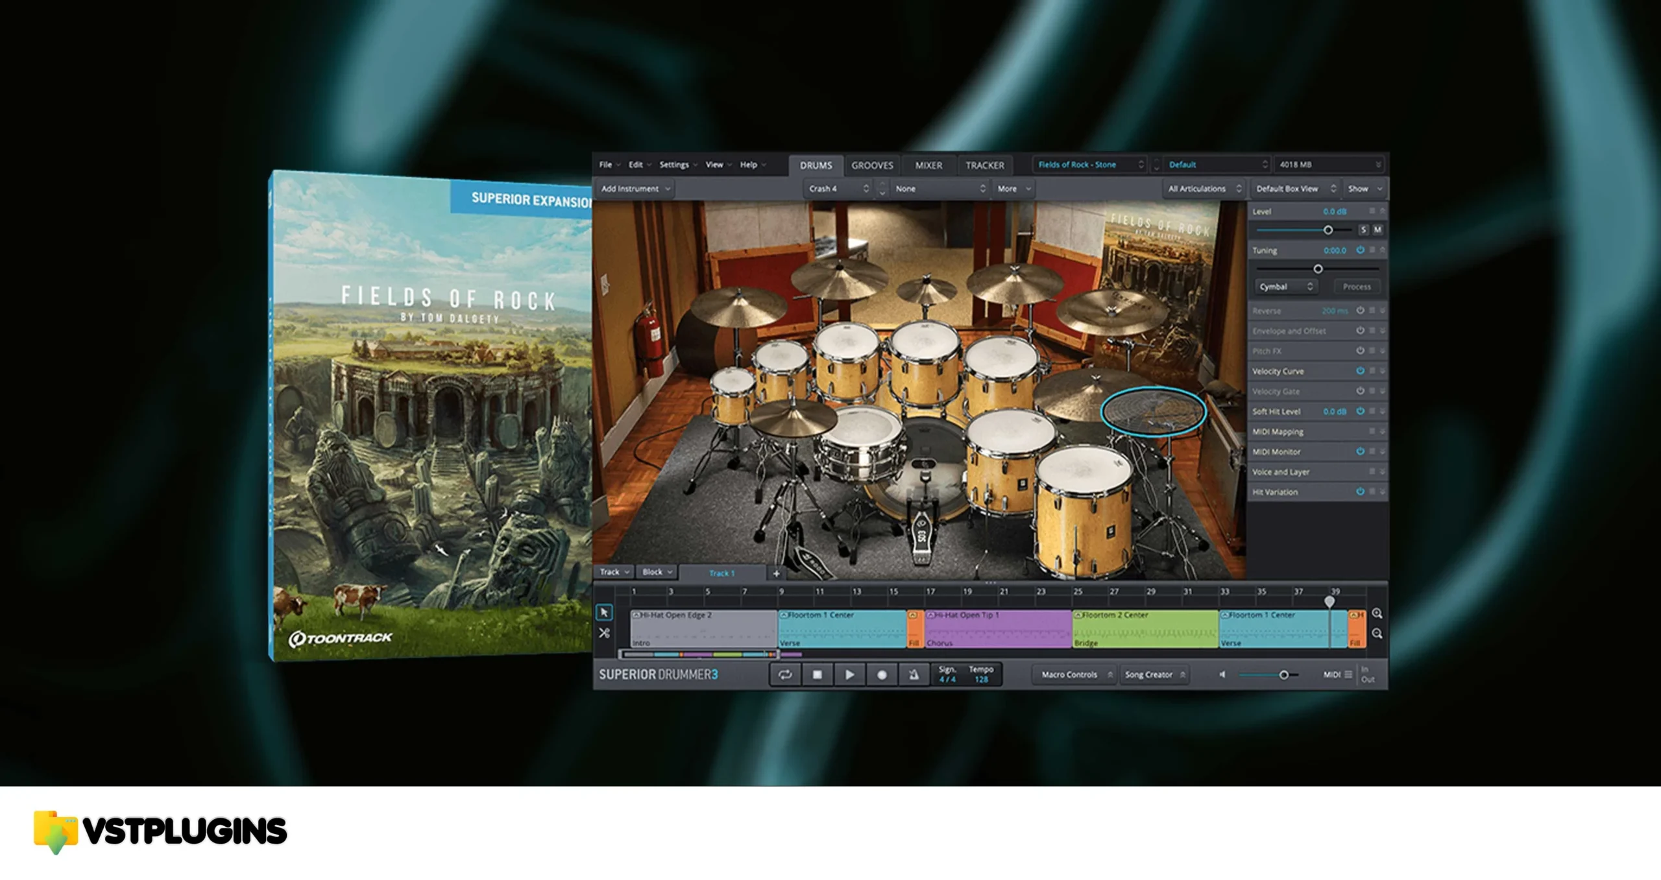Collapse the Level section chevron
The width and height of the screenshot is (1661, 880).
pos(1382,211)
